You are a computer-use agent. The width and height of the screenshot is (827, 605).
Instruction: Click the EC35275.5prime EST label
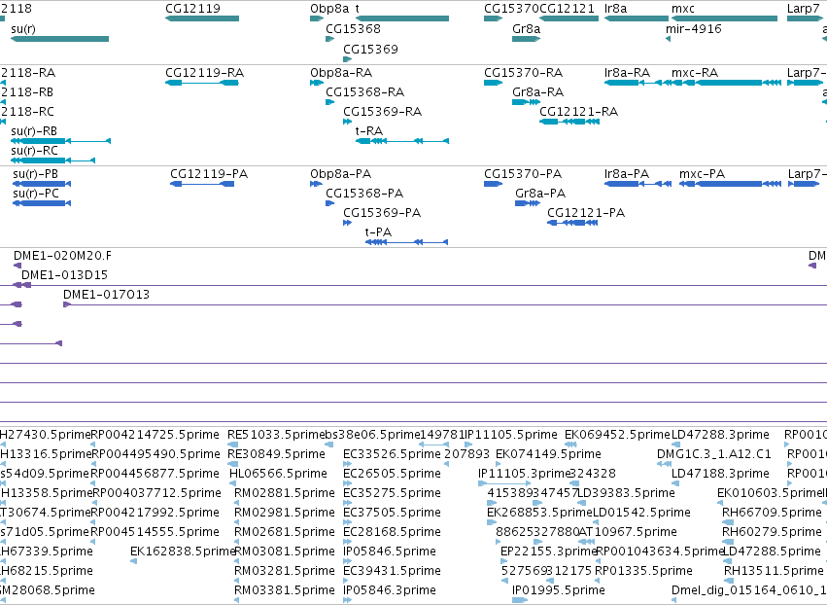[x=392, y=493]
